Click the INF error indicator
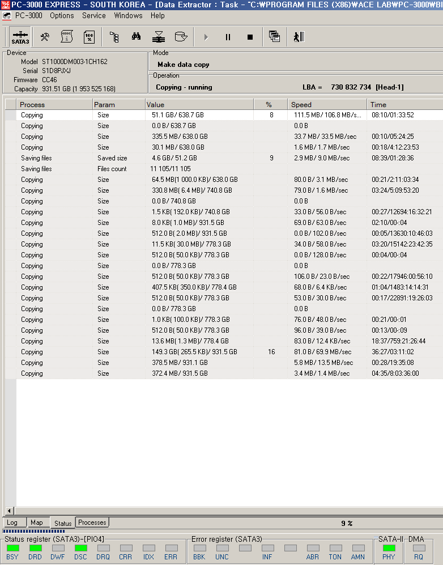This screenshot has height=565, width=443. (x=267, y=547)
